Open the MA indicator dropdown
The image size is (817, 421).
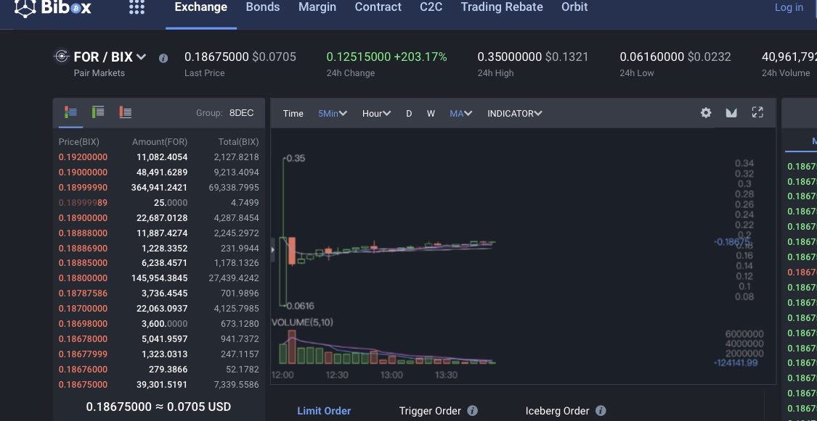click(x=460, y=113)
